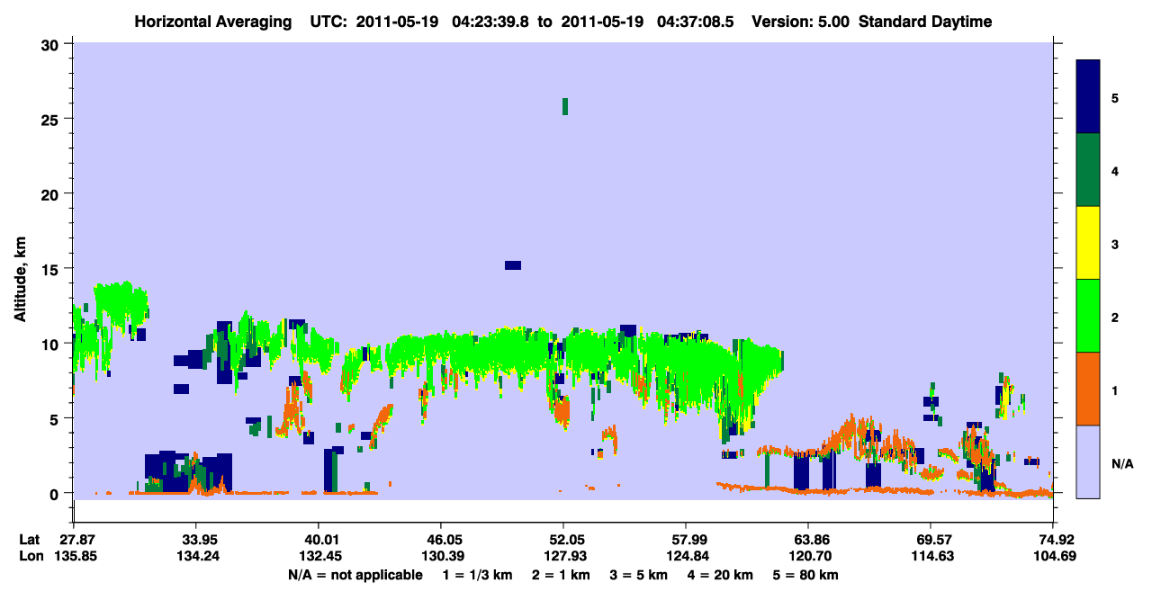Click the y-axis tick label 15
The image size is (1170, 600).
[52, 269]
